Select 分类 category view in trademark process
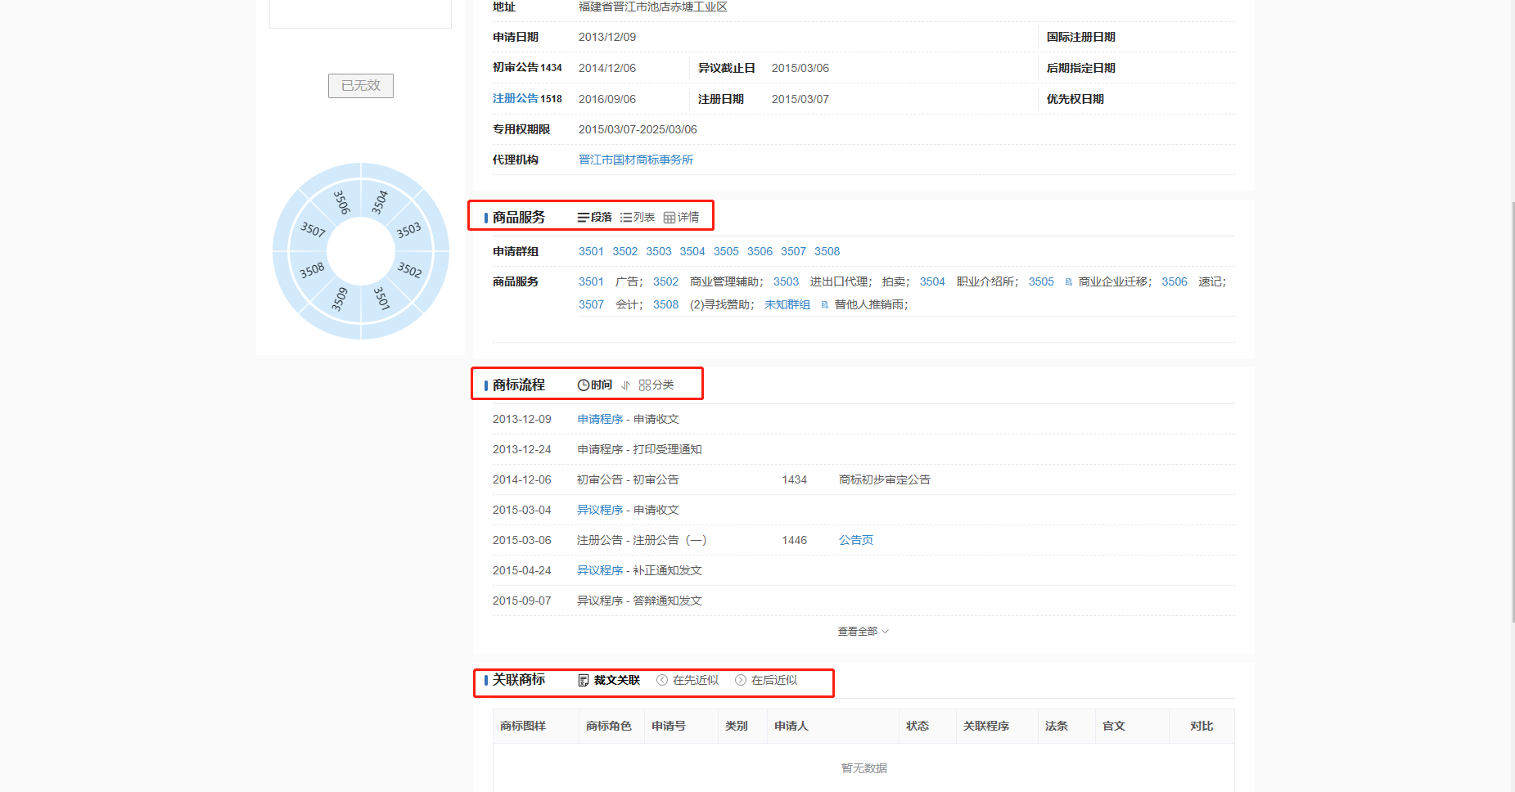This screenshot has height=792, width=1515. 656,385
